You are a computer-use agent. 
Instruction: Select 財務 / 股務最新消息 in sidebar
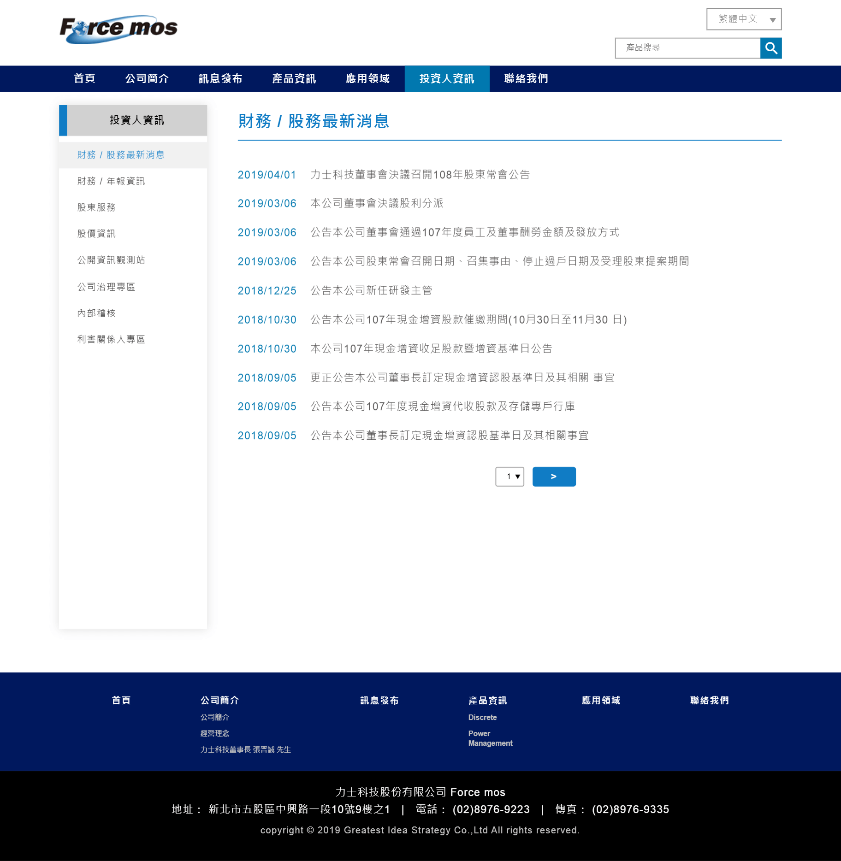click(133, 155)
